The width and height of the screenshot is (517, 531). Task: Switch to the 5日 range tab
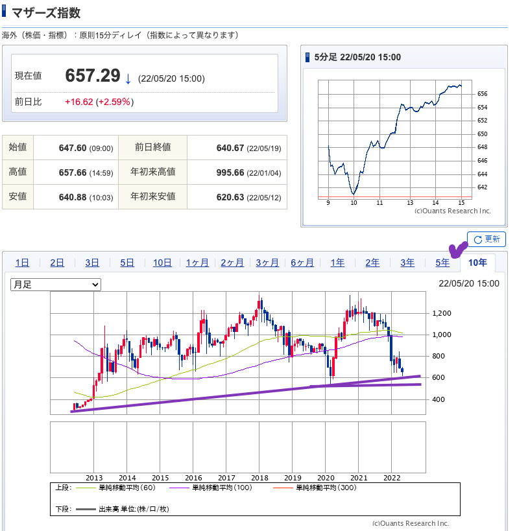pos(127,263)
